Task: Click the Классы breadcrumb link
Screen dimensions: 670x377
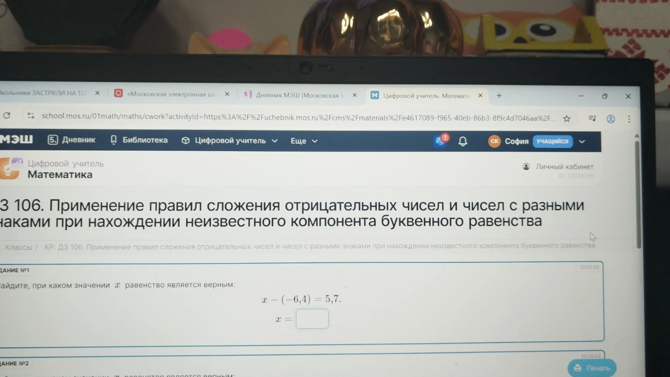Action: tap(18, 247)
